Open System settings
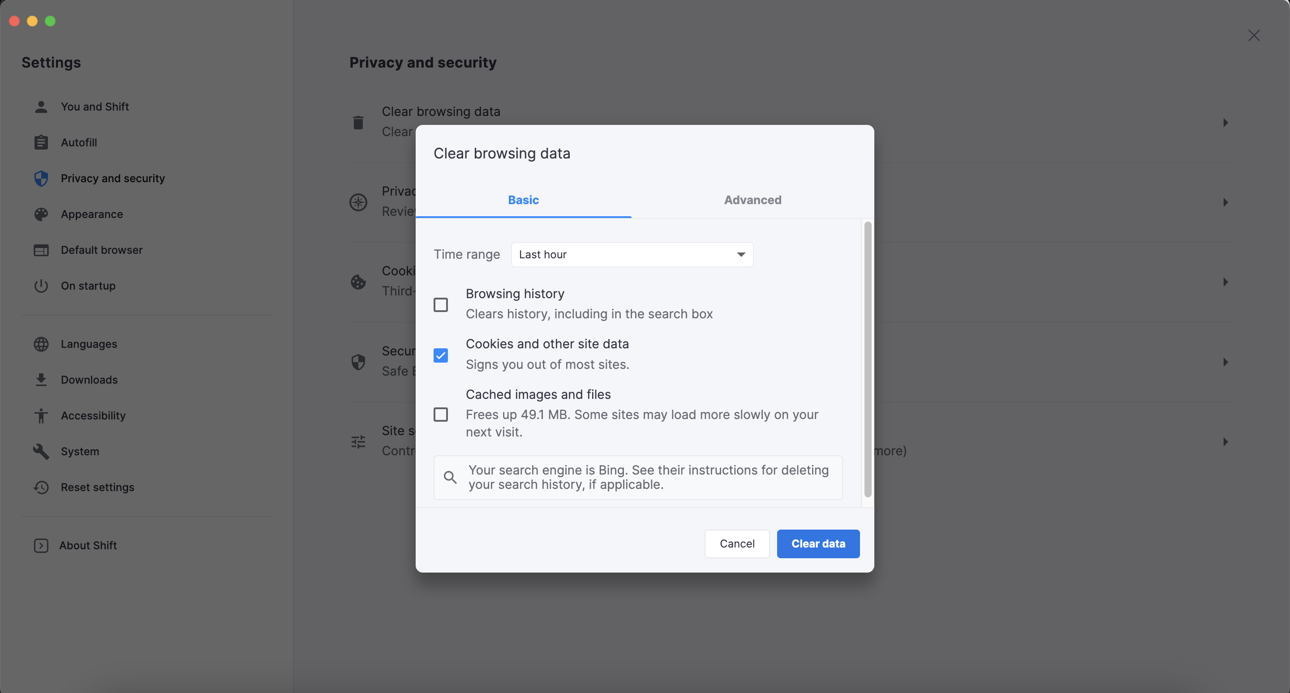The height and width of the screenshot is (693, 1290). pos(80,451)
